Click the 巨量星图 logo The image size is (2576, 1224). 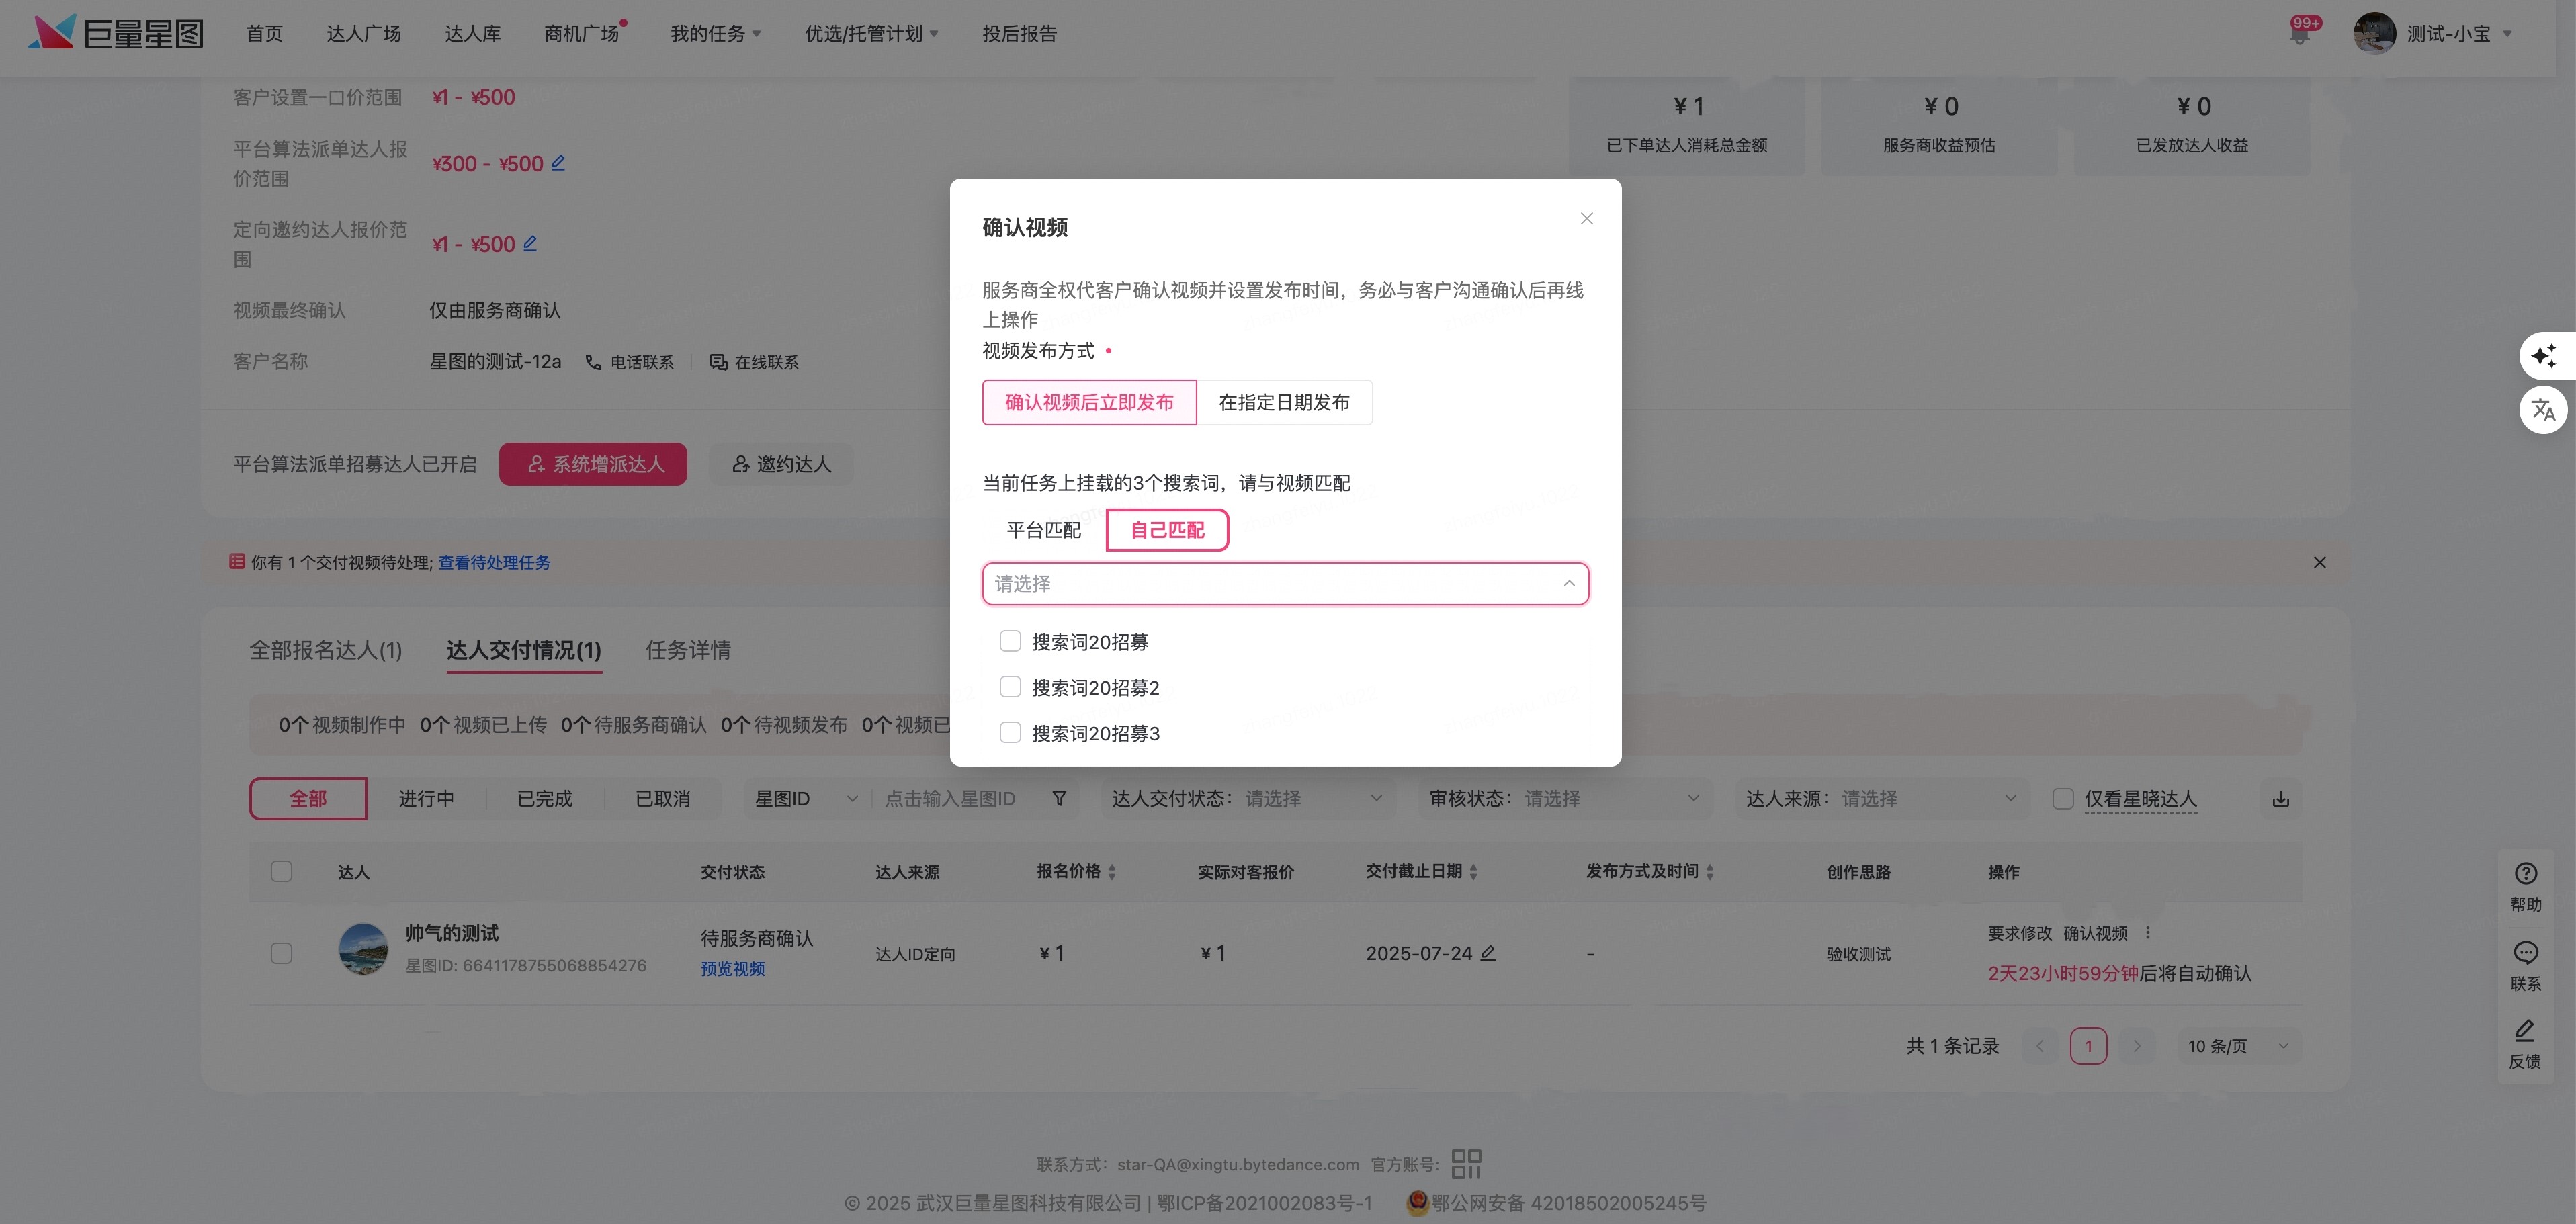[116, 33]
